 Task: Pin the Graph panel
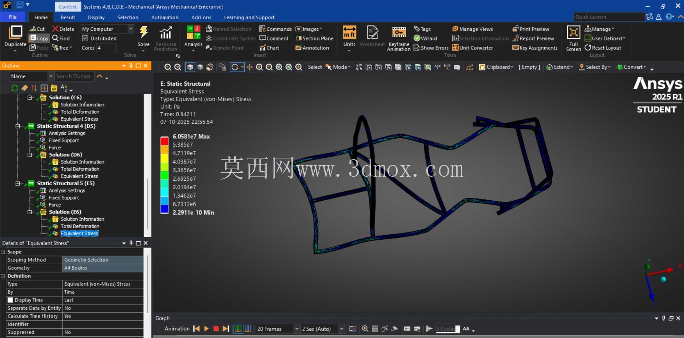pyautogui.click(x=664, y=318)
